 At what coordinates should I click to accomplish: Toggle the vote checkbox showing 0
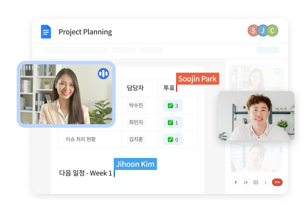170,140
